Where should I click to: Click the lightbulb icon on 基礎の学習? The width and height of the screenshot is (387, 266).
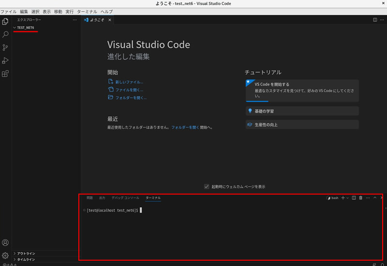pos(250,111)
